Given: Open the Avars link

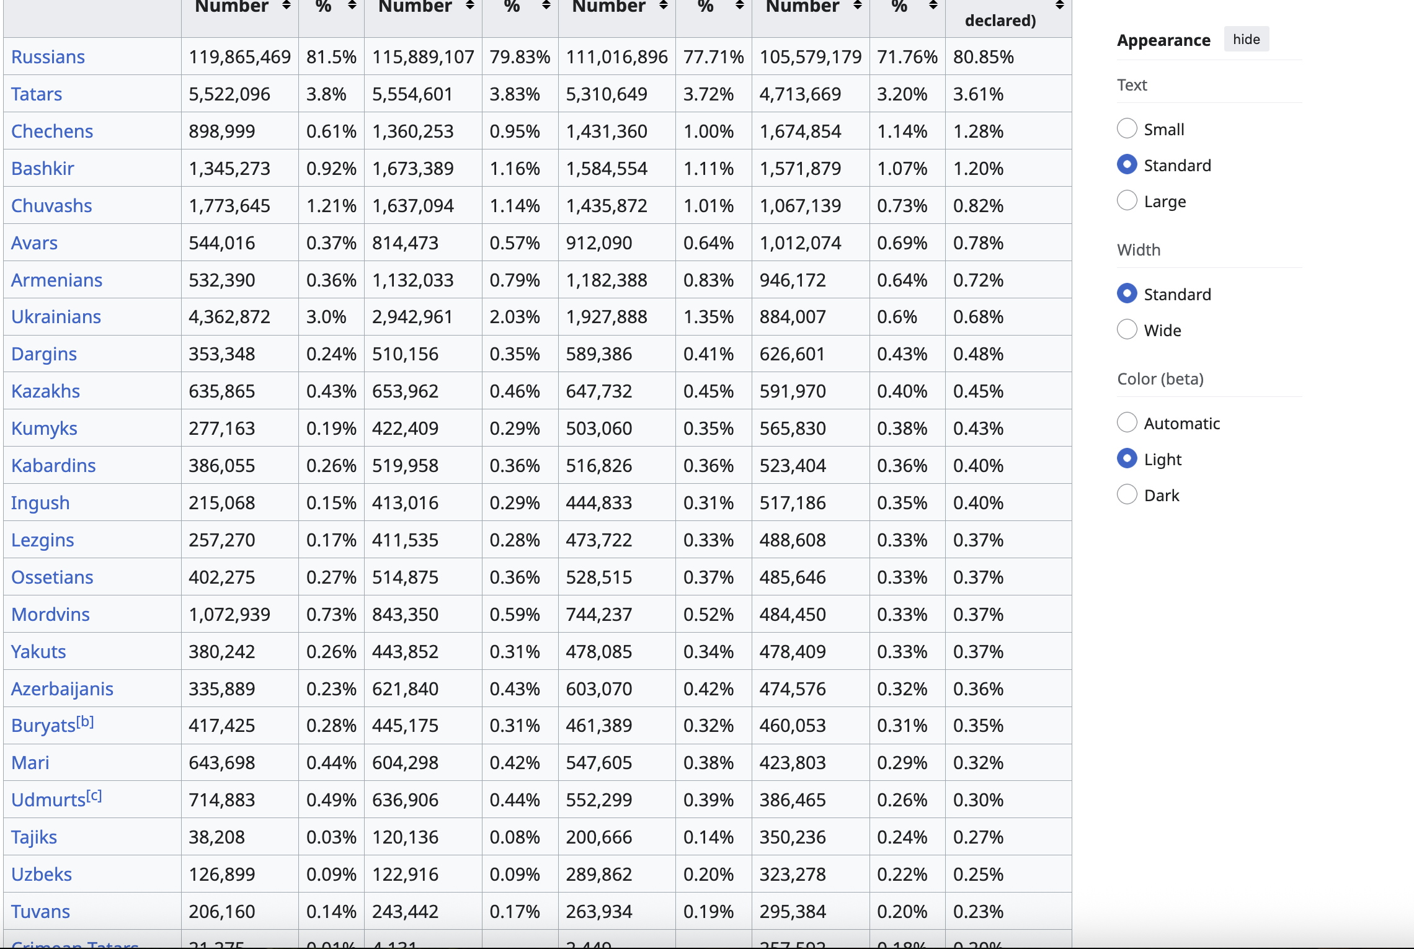Looking at the screenshot, I should tap(34, 243).
